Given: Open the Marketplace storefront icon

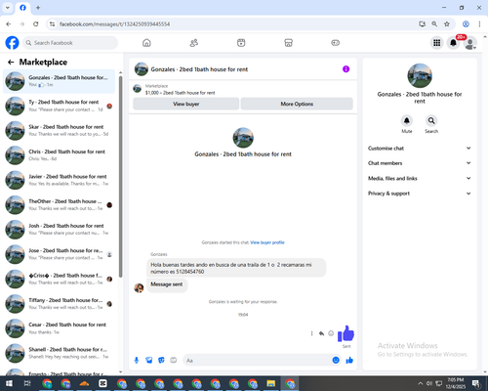Looking at the screenshot, I should (288, 43).
